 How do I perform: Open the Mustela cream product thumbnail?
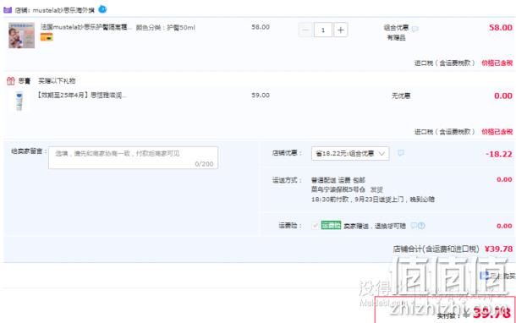coord(21,36)
